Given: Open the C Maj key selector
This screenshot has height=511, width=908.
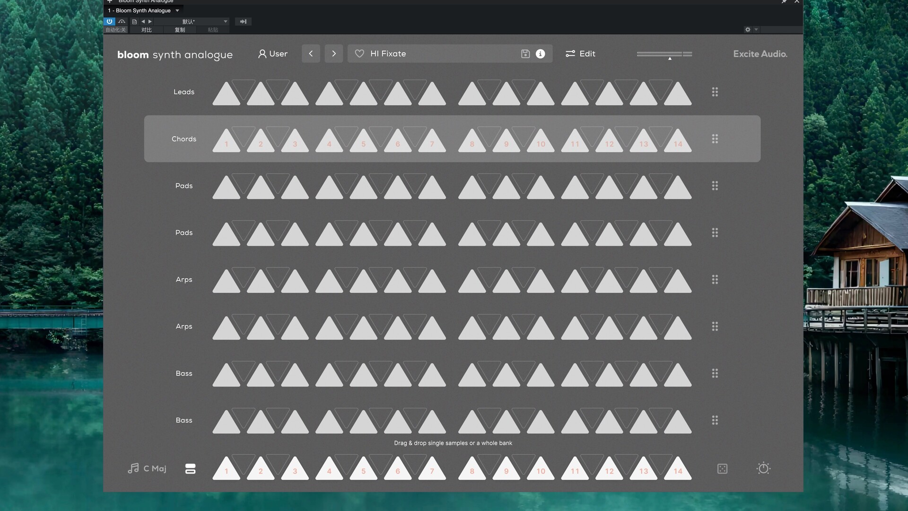Looking at the screenshot, I should coord(147,468).
